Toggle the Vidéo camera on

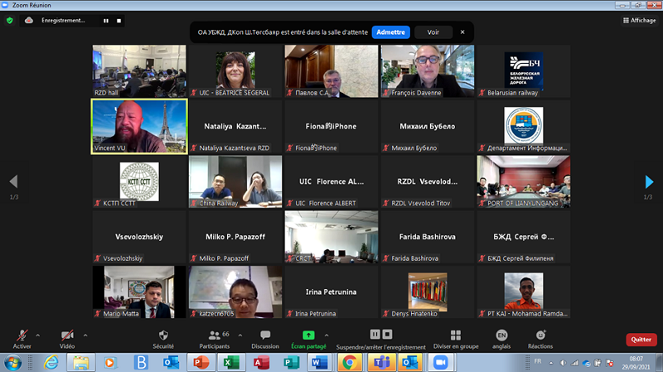(66, 335)
